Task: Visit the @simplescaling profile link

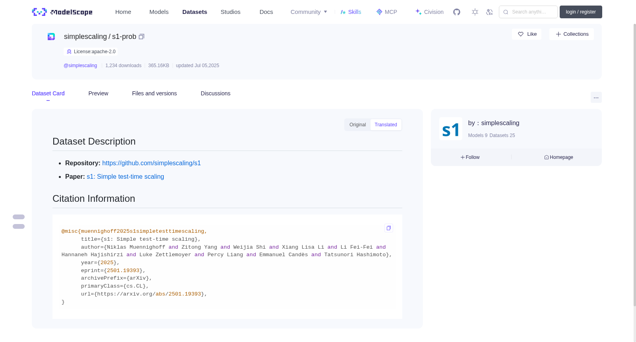Action: 80,66
